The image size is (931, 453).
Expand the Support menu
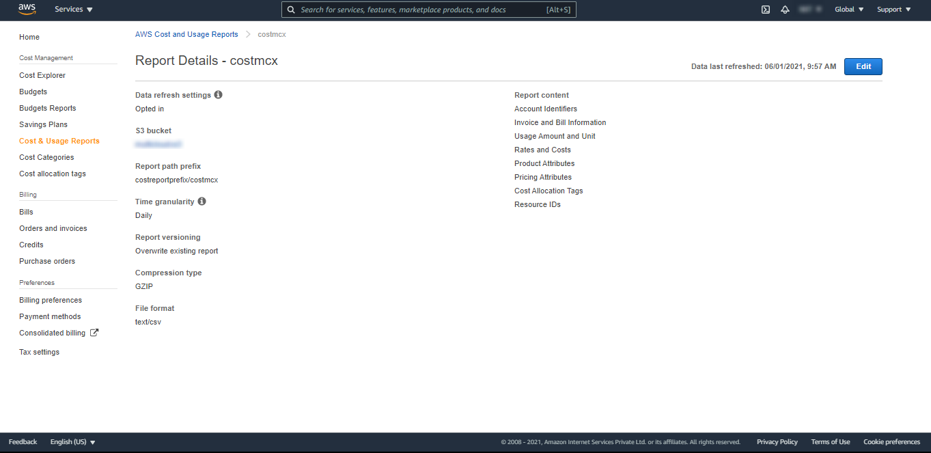[893, 10]
